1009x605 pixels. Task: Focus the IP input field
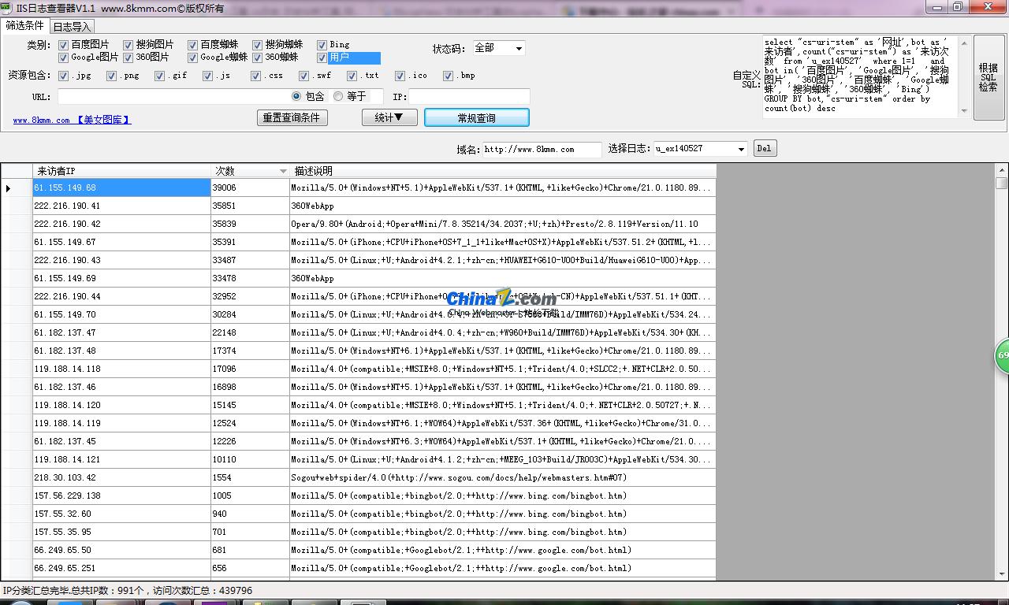click(469, 96)
